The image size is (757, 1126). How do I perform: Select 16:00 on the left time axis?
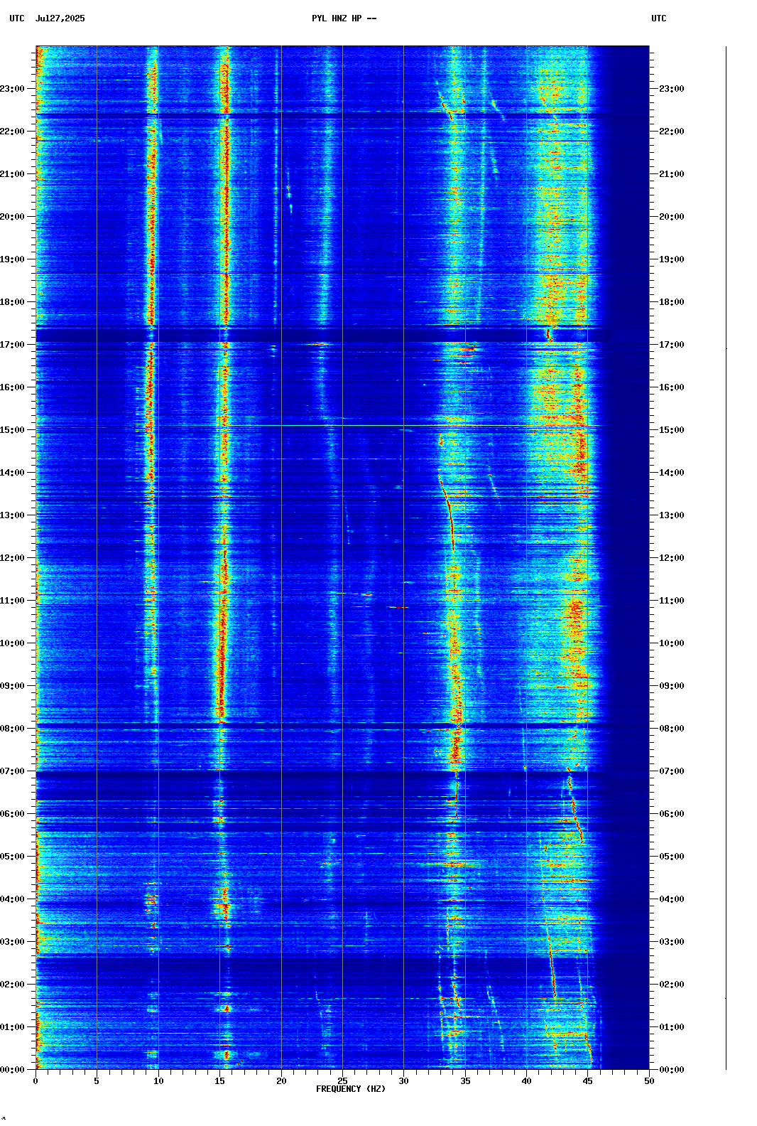(x=12, y=387)
